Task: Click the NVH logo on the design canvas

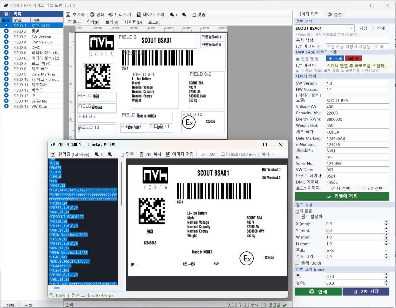Action: (x=102, y=46)
